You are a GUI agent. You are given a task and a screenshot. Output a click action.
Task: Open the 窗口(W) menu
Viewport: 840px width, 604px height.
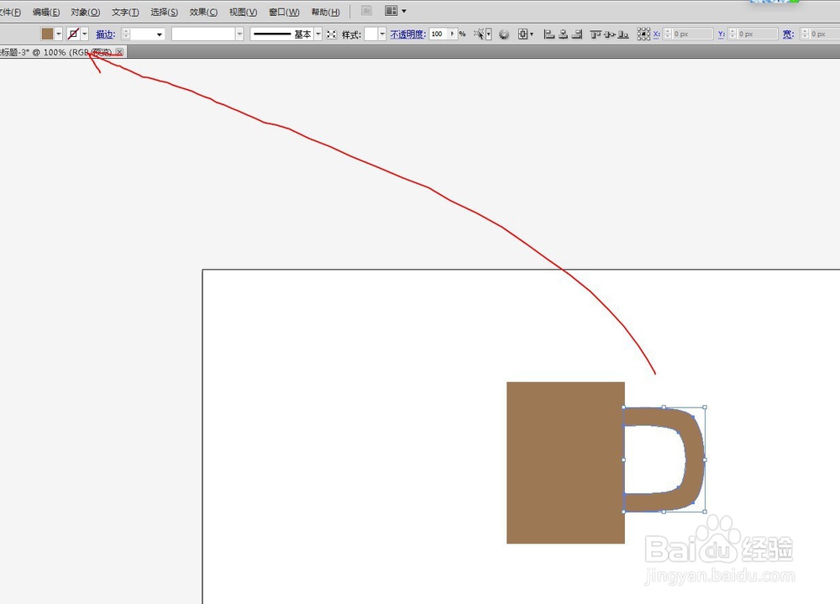click(x=284, y=12)
